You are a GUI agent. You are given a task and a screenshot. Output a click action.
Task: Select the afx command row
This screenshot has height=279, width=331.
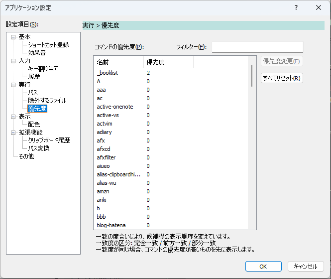coord(171,140)
